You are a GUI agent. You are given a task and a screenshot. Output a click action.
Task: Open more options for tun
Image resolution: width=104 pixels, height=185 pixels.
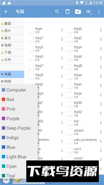click(101, 123)
